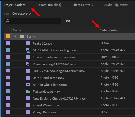Click into the project search field
This screenshot has height=117, width=135.
pyautogui.click(x=33, y=21)
